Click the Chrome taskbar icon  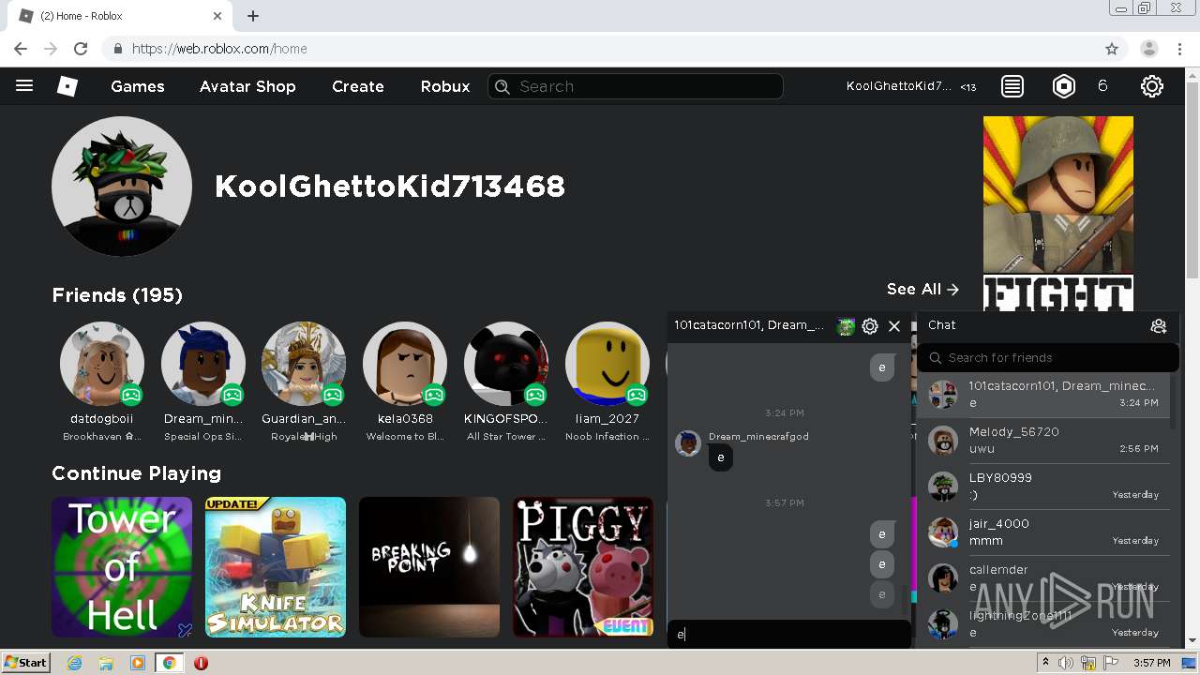tap(169, 663)
